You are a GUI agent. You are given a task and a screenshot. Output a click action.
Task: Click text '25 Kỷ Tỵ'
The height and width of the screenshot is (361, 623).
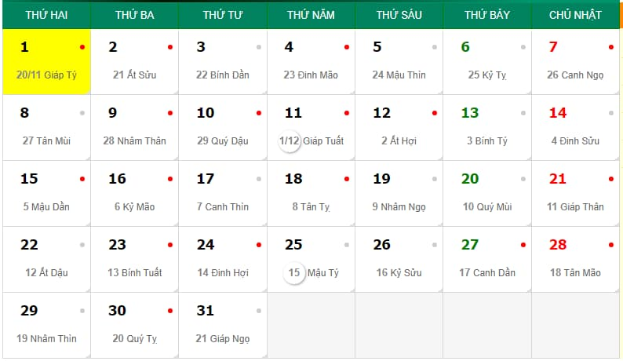click(x=487, y=75)
